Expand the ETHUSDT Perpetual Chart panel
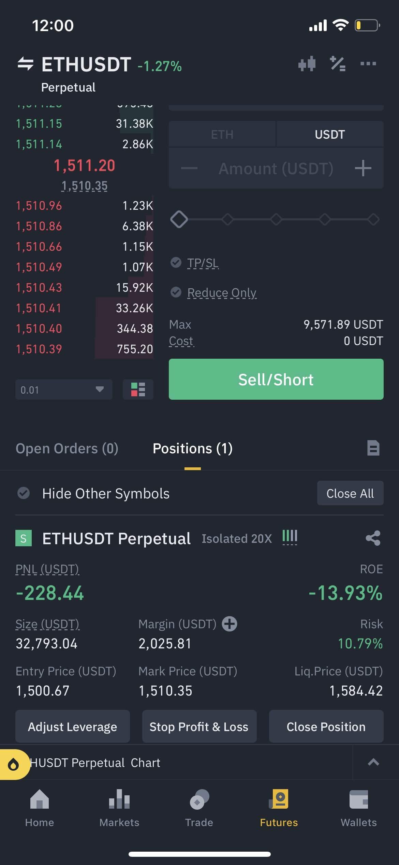The image size is (399, 865). [373, 762]
